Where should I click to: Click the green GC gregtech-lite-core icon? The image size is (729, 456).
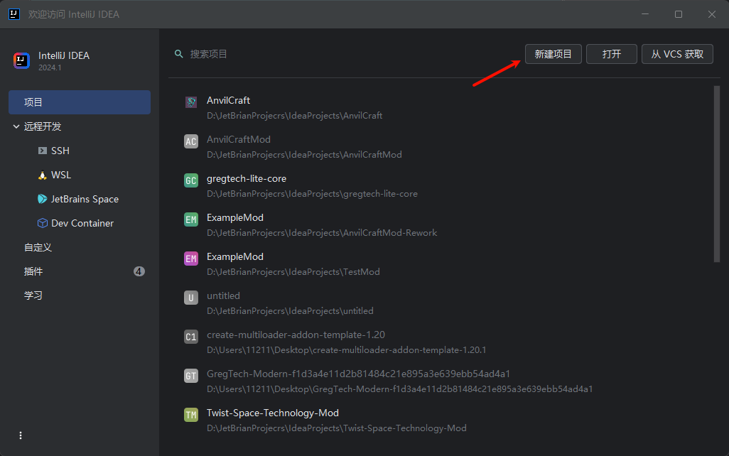point(190,180)
